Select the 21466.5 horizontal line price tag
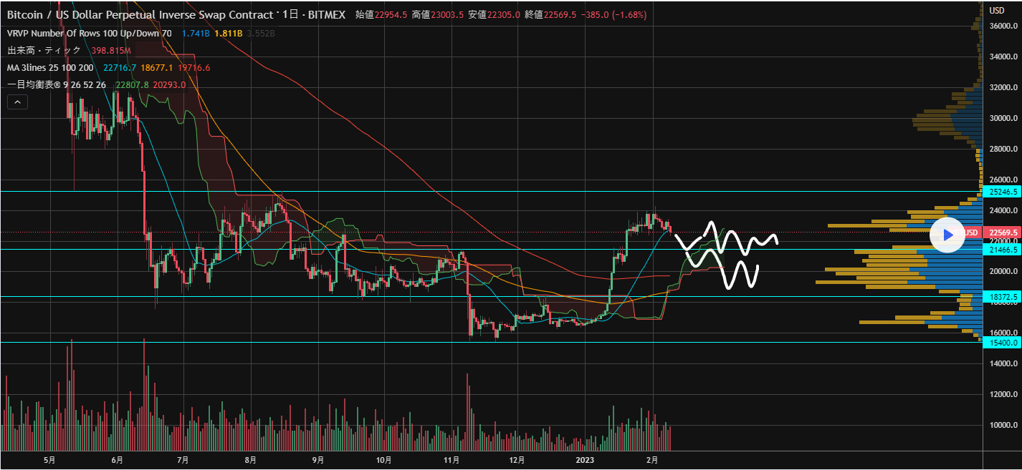This screenshot has height=470, width=1022. click(x=1003, y=250)
